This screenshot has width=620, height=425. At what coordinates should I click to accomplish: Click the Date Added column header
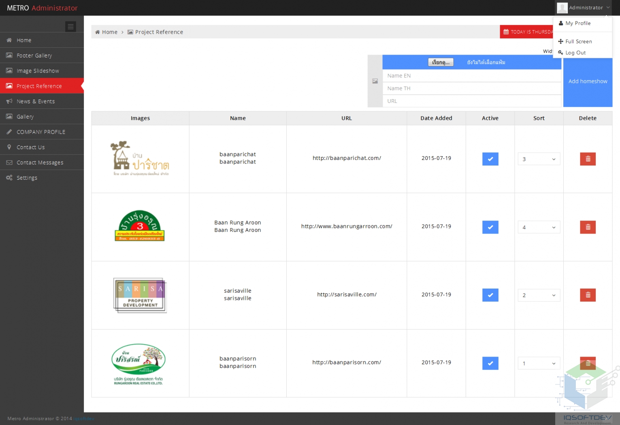[436, 118]
